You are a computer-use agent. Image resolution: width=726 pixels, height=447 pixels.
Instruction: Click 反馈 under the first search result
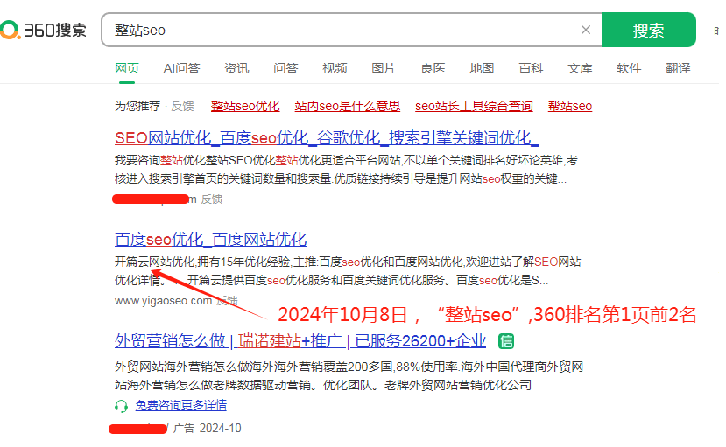(x=212, y=199)
